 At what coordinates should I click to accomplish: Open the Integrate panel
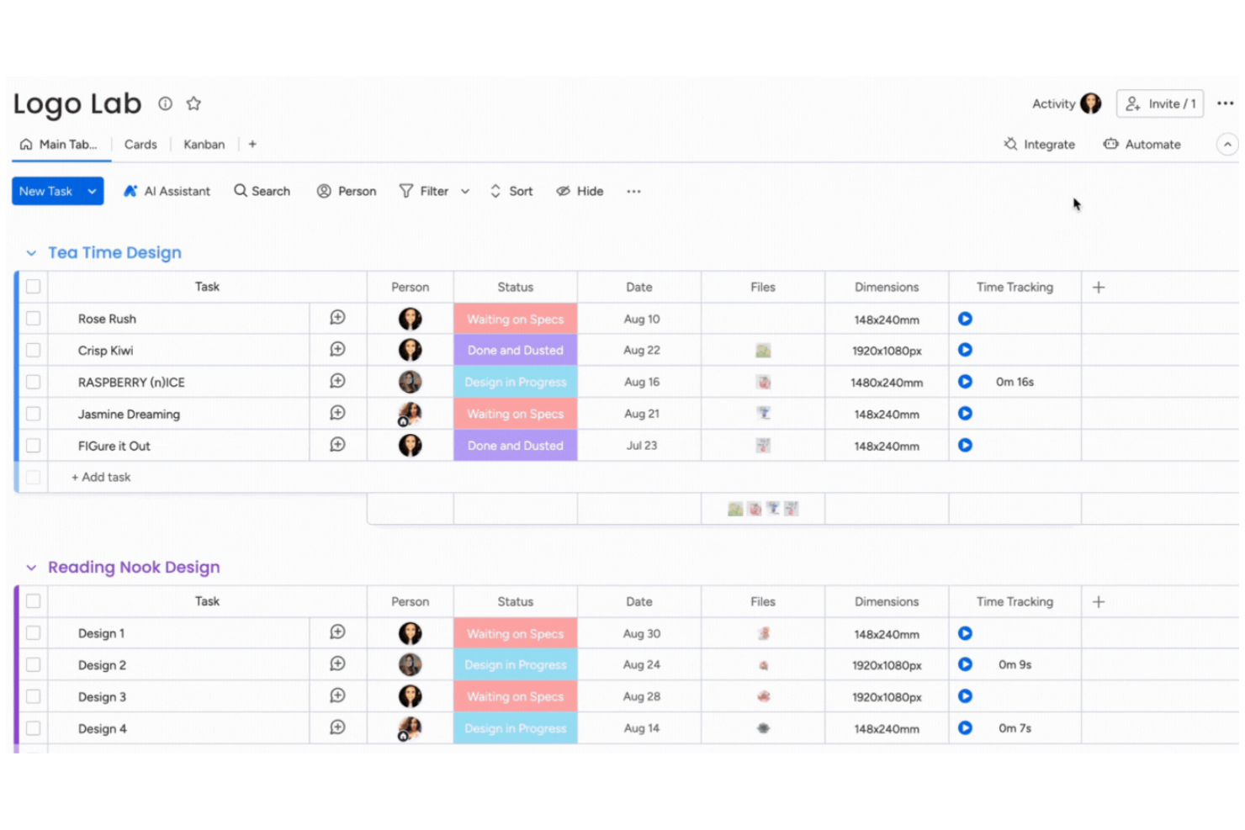point(1039,144)
